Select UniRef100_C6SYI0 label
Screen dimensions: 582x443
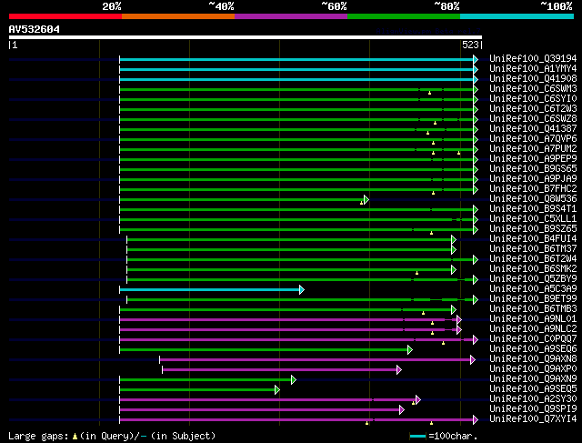click(x=533, y=99)
